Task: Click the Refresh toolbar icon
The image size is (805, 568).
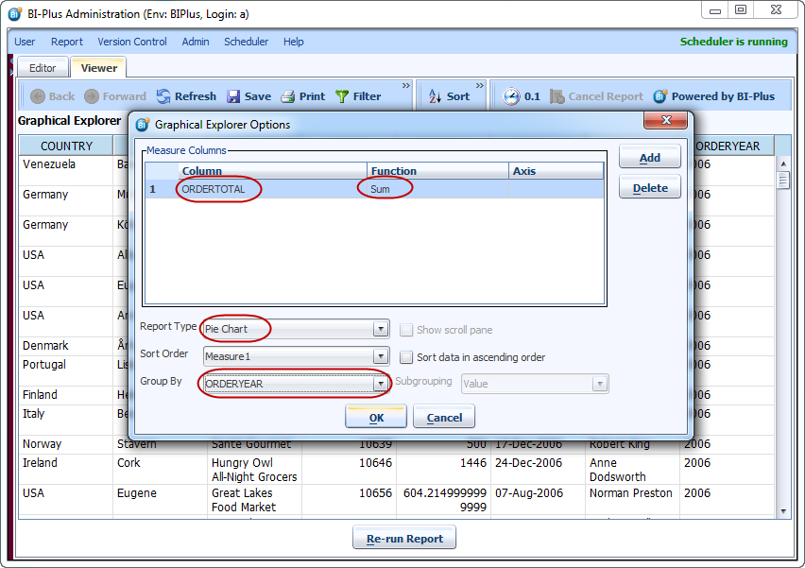Action: pos(164,96)
